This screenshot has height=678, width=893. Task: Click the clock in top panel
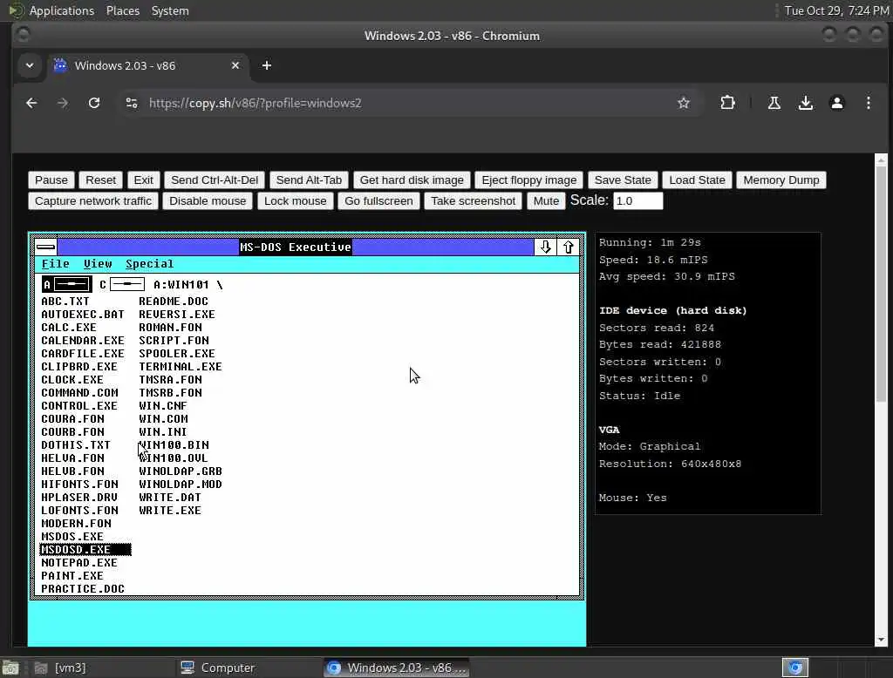(x=836, y=10)
